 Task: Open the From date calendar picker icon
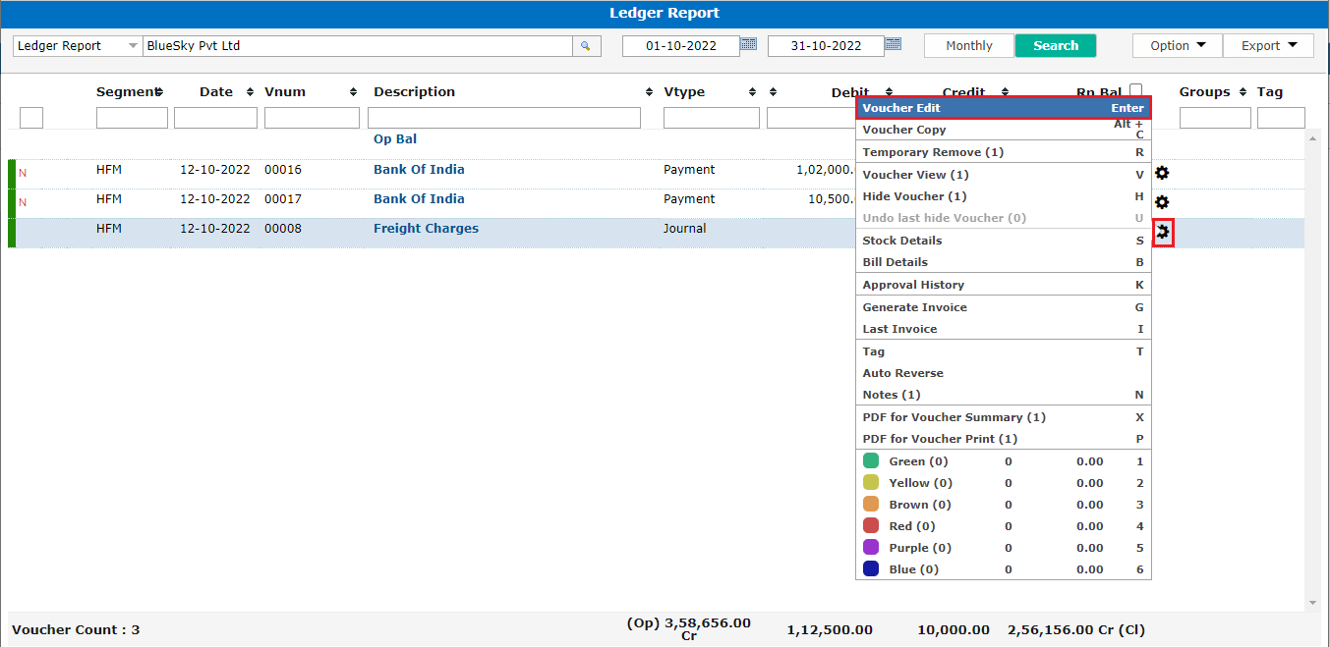click(749, 44)
